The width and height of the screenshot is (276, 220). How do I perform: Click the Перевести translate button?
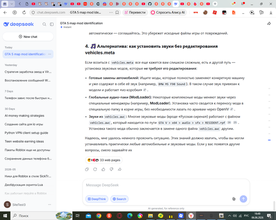(135, 13)
